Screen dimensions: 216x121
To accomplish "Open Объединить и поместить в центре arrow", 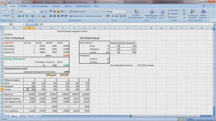I will click(103, 16).
